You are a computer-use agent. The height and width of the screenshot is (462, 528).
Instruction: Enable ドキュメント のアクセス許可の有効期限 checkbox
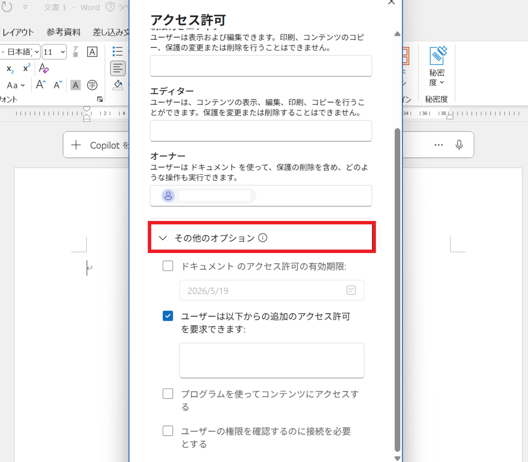(x=168, y=266)
